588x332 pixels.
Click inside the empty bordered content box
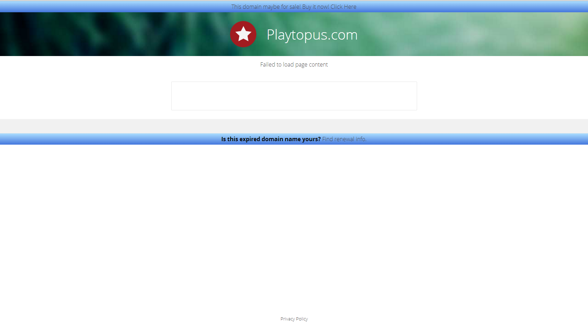[294, 96]
